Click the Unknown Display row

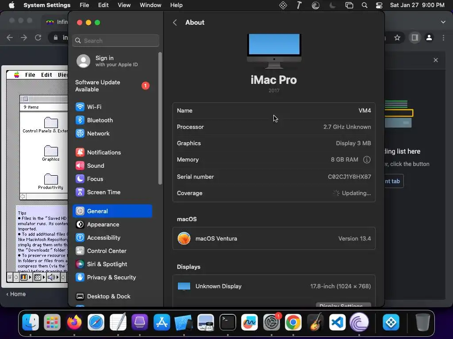tap(274, 286)
